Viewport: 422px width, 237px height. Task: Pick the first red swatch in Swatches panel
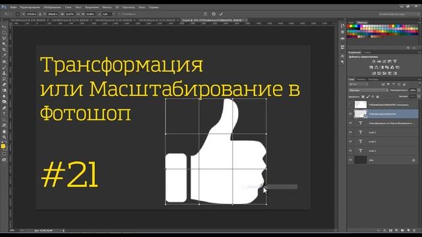[x=349, y=26]
